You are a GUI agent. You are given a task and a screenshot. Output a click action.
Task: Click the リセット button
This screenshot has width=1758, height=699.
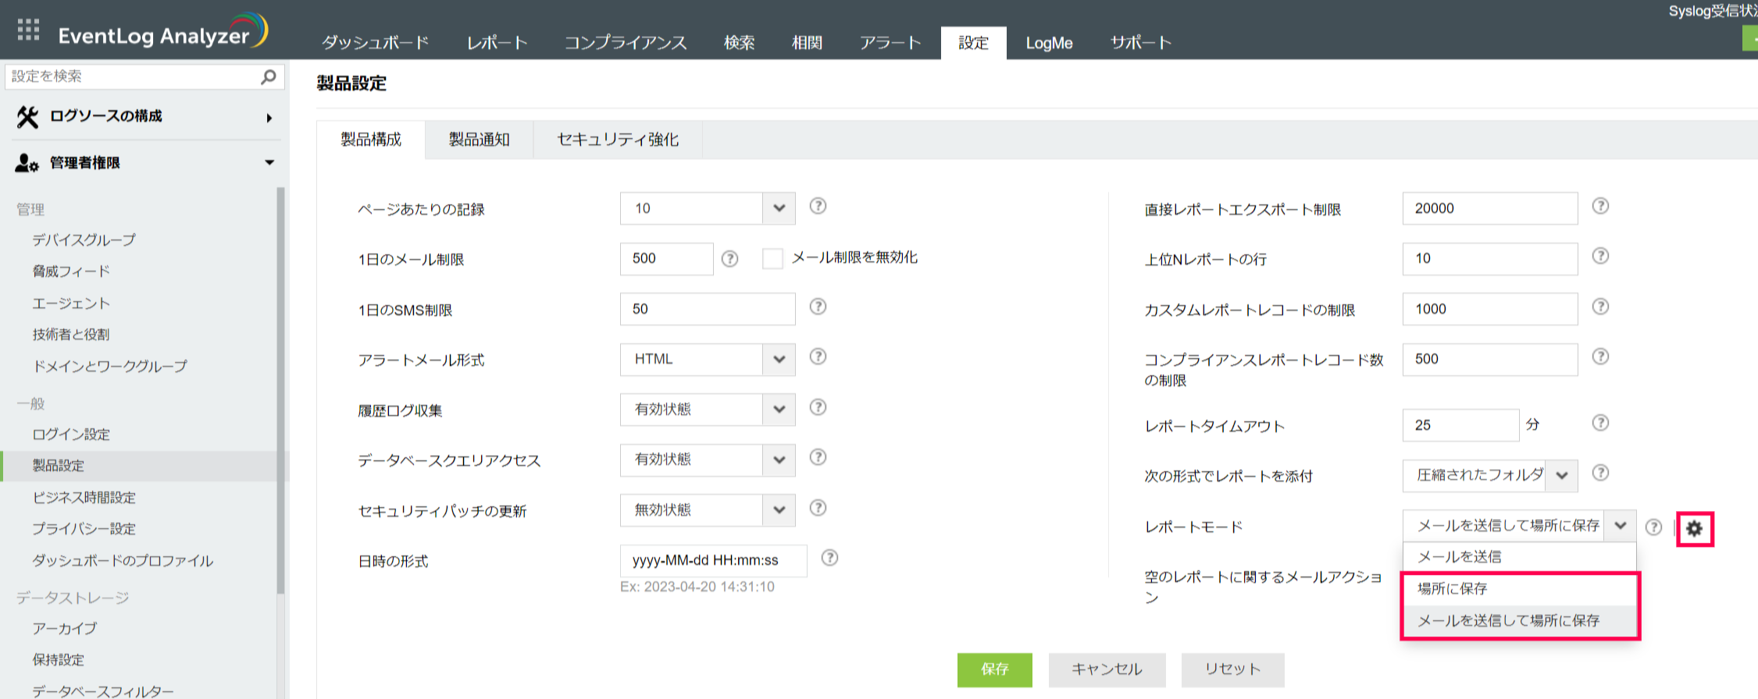(x=1232, y=669)
